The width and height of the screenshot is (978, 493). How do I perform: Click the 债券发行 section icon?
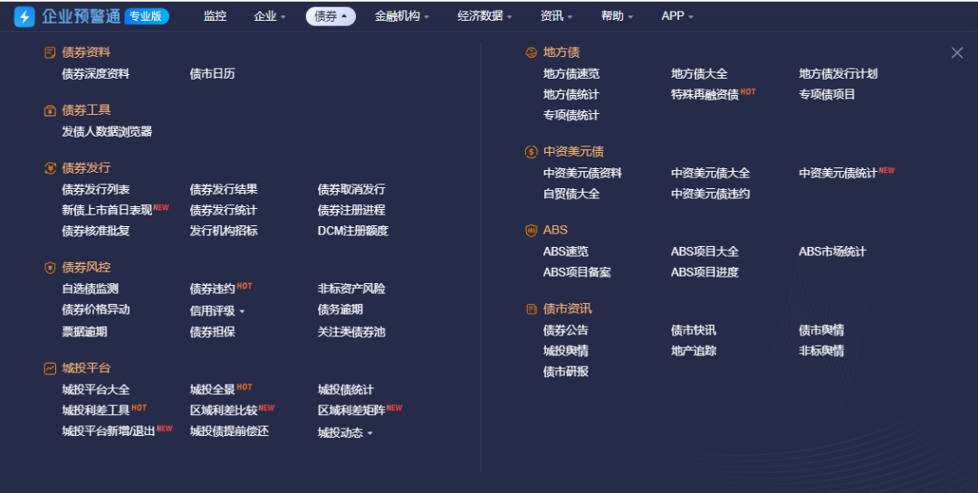coord(50,167)
